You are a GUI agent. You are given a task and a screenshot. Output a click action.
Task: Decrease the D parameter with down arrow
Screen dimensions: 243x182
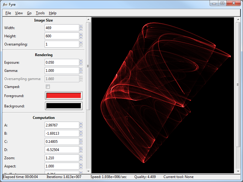pos(81,151)
